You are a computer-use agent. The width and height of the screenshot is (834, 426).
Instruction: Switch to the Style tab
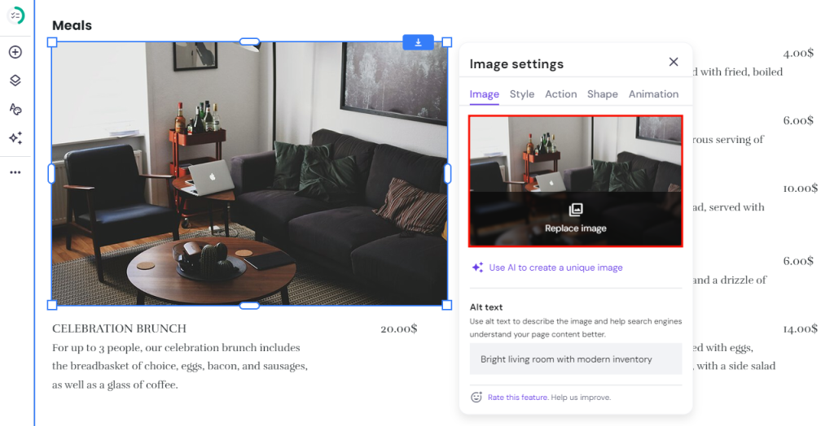(x=522, y=94)
